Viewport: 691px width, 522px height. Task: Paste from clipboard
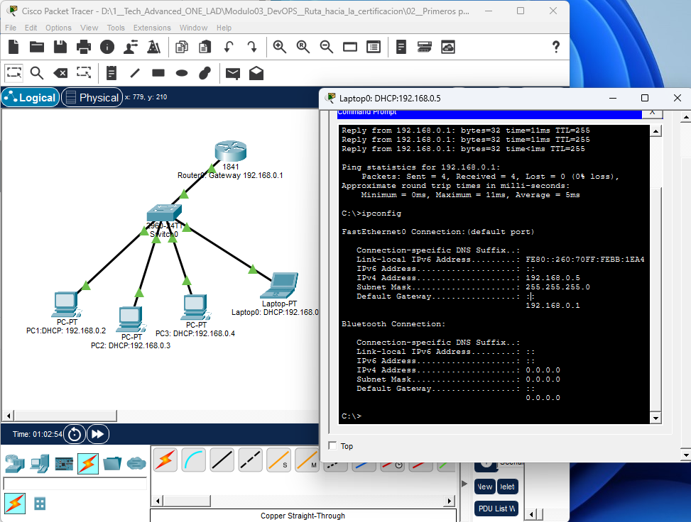tap(205, 47)
